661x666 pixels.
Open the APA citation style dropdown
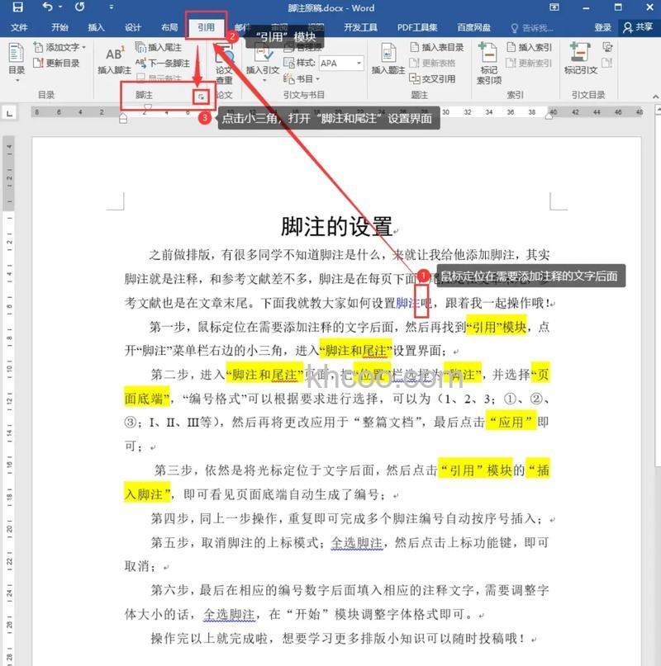[359, 64]
